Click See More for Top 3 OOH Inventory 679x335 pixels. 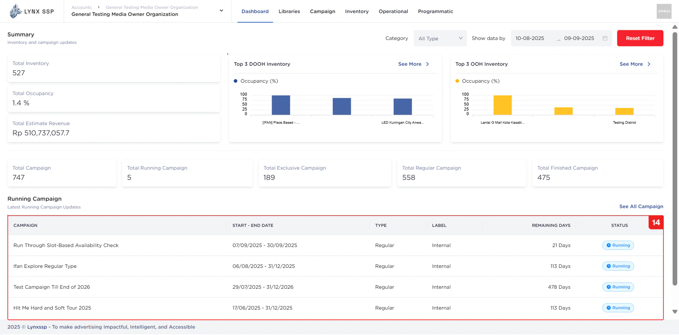(632, 64)
